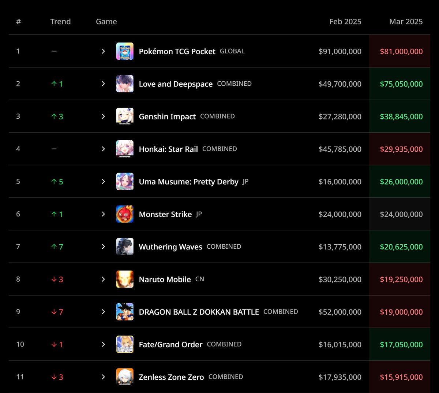This screenshot has width=439, height=393.
Task: Click the Genshin Impact app icon
Action: pyautogui.click(x=125, y=116)
